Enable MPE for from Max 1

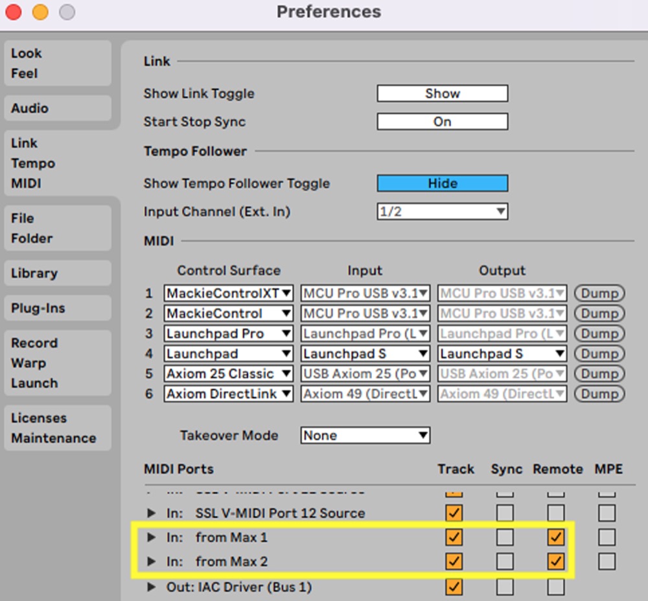[x=607, y=537]
